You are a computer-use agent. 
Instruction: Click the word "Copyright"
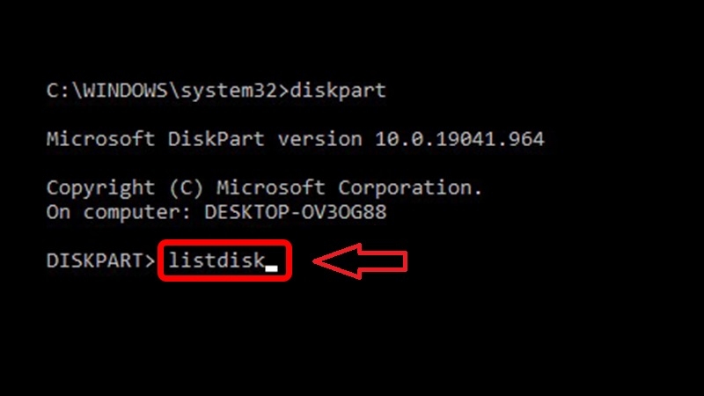[x=88, y=188]
